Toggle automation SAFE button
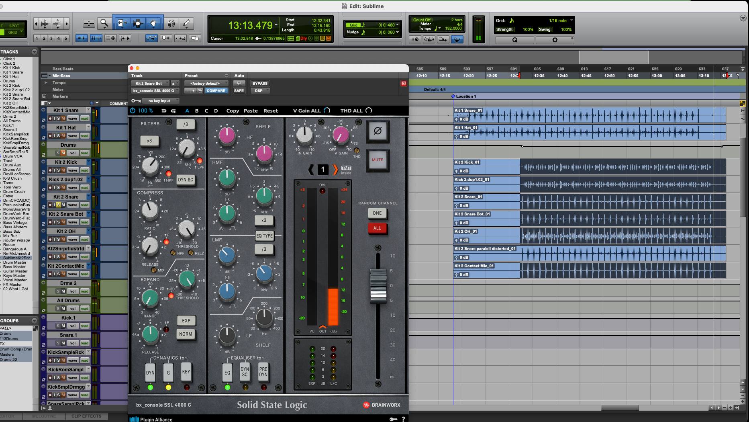Viewport: 749px width, 422px height. (239, 90)
